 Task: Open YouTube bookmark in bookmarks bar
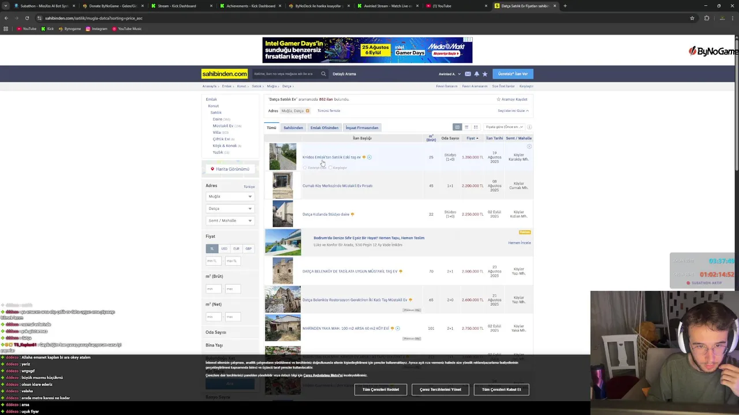click(x=27, y=29)
